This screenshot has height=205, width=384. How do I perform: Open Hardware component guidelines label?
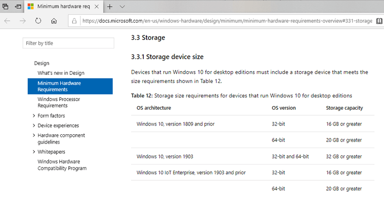(x=61, y=138)
